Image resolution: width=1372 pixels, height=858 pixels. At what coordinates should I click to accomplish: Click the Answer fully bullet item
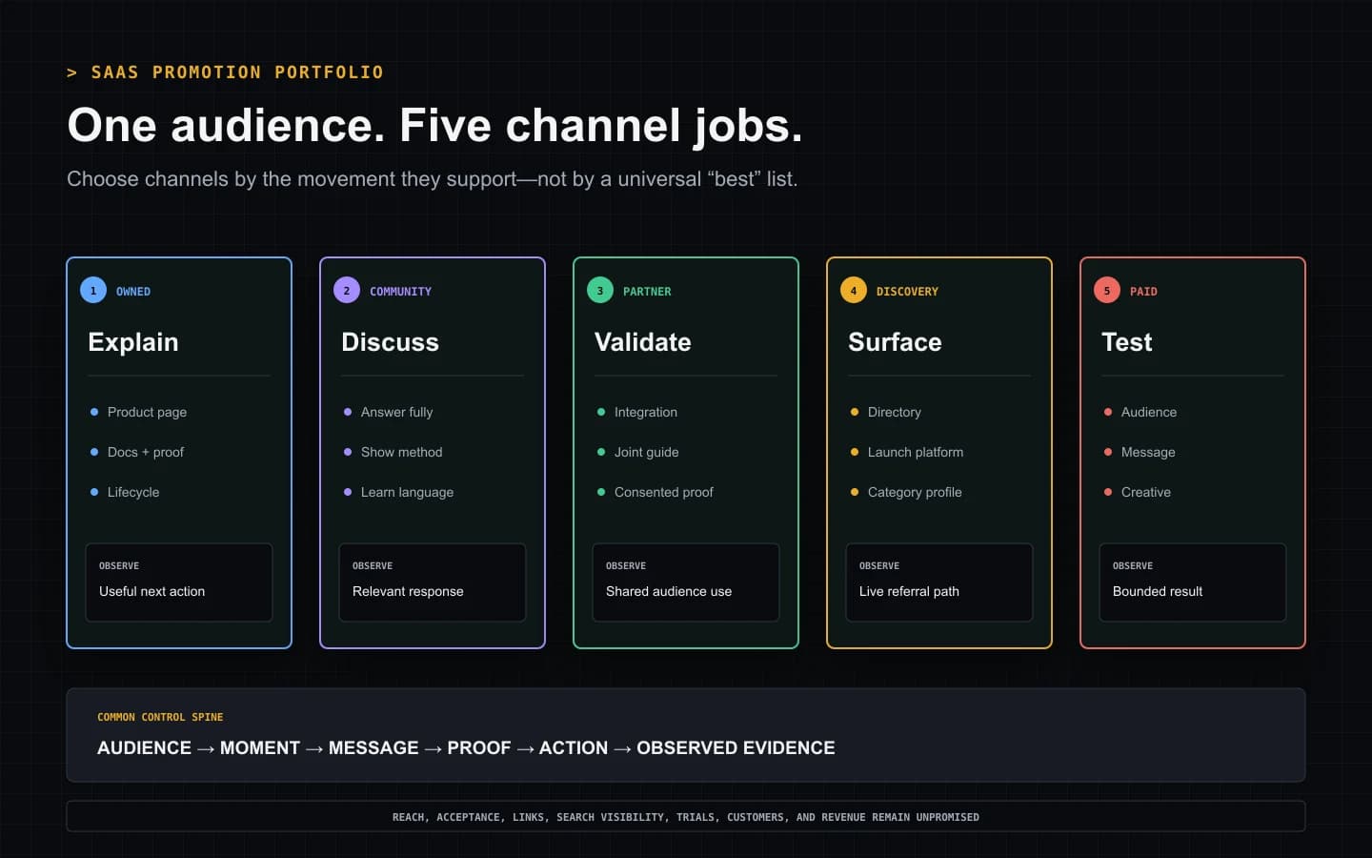pos(388,412)
